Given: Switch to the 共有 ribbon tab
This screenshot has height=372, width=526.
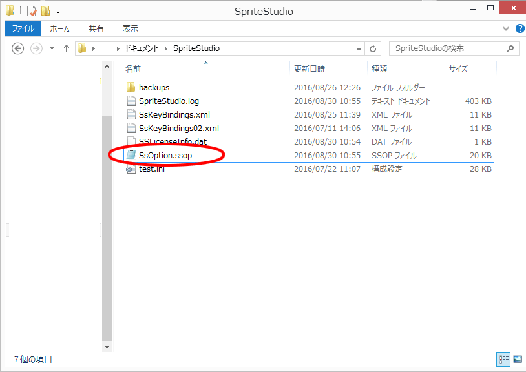Looking at the screenshot, I should click(x=96, y=29).
